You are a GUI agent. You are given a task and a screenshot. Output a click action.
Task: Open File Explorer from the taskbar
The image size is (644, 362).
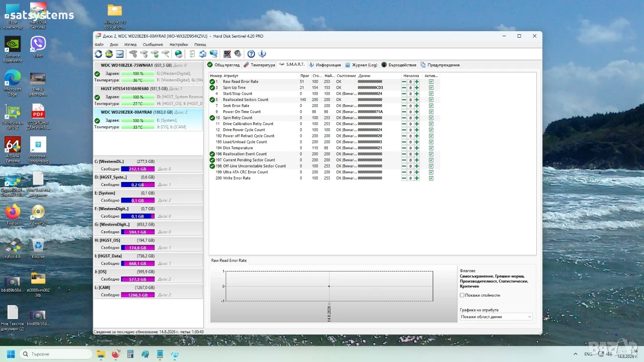(x=100, y=354)
